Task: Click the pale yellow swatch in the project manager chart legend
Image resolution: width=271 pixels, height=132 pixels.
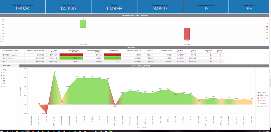Action: (267, 35)
